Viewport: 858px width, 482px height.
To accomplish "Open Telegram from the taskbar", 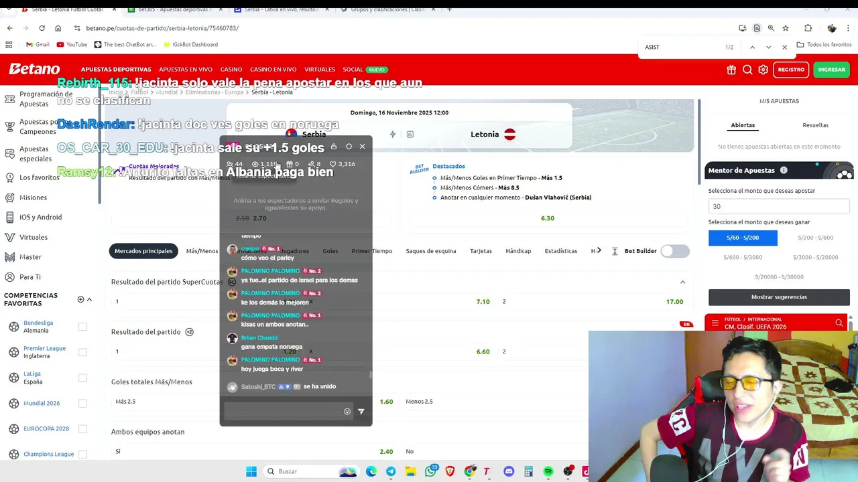I will pos(391,471).
